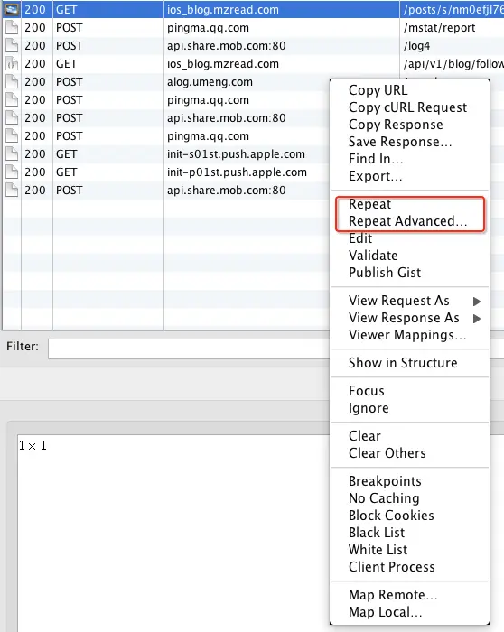Open Viewer Mappings... entry
The height and width of the screenshot is (632, 504).
[407, 335]
